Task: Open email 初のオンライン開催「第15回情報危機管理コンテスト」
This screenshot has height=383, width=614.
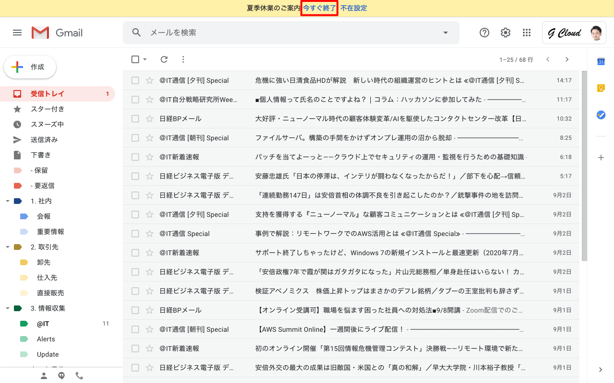Action: point(351,349)
